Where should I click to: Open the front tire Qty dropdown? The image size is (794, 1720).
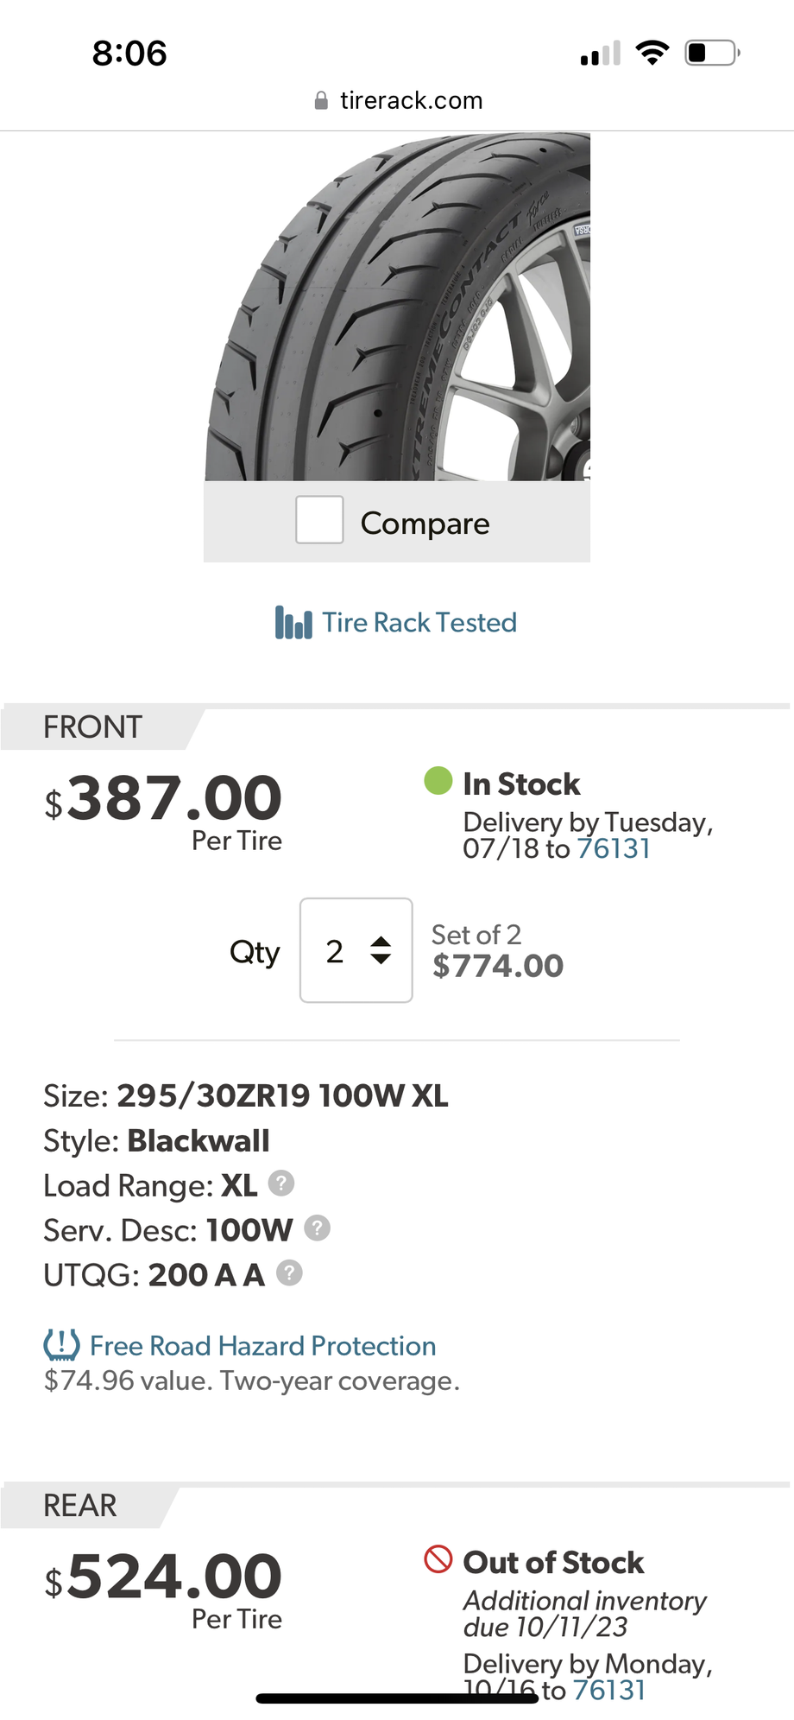[x=356, y=950]
